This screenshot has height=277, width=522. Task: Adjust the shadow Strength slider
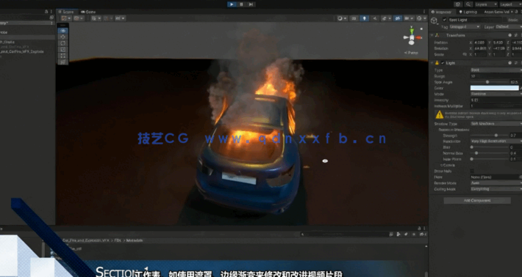point(489,136)
